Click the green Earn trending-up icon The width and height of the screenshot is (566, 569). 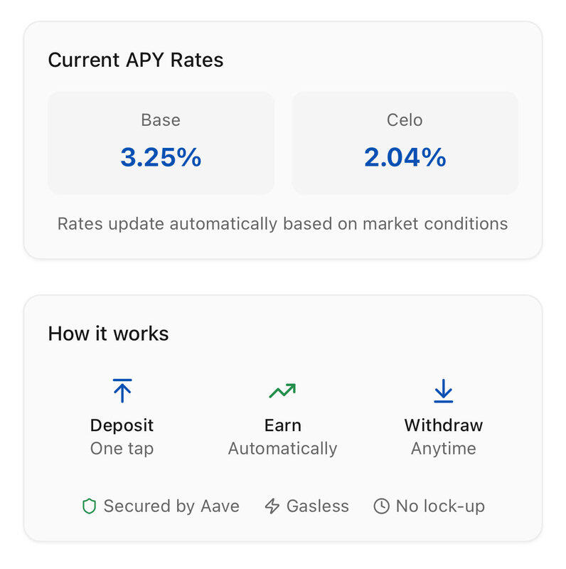tap(282, 390)
